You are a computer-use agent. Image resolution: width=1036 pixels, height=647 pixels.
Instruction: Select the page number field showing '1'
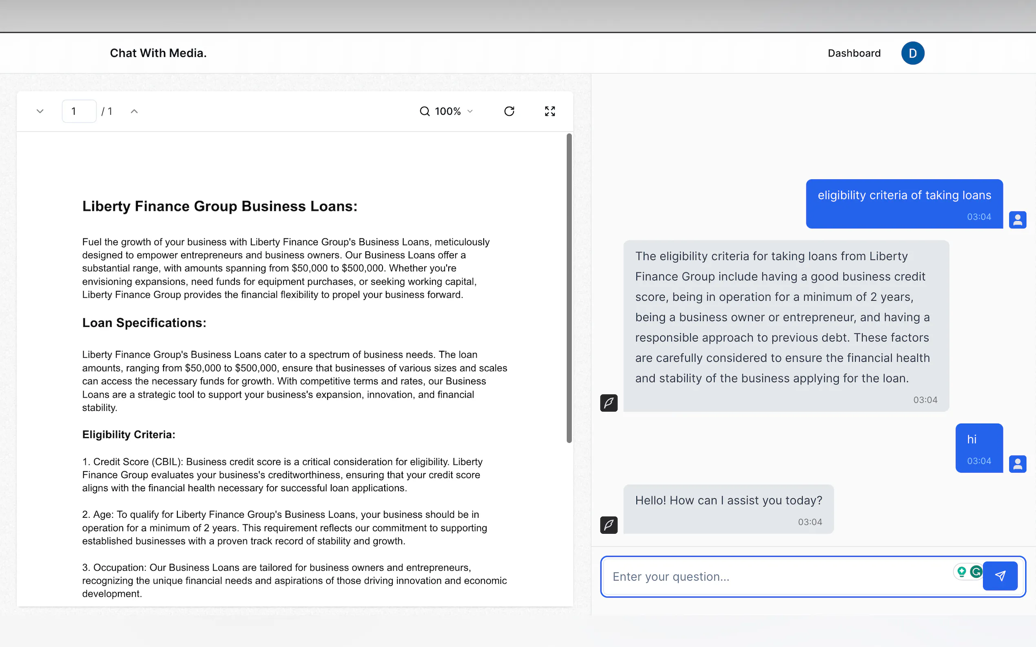79,111
